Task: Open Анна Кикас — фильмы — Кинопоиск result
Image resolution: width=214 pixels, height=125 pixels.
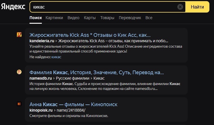Action: coord(73,104)
